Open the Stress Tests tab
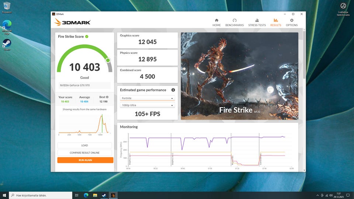Screen dimensions: 354x199 pyautogui.click(x=257, y=22)
